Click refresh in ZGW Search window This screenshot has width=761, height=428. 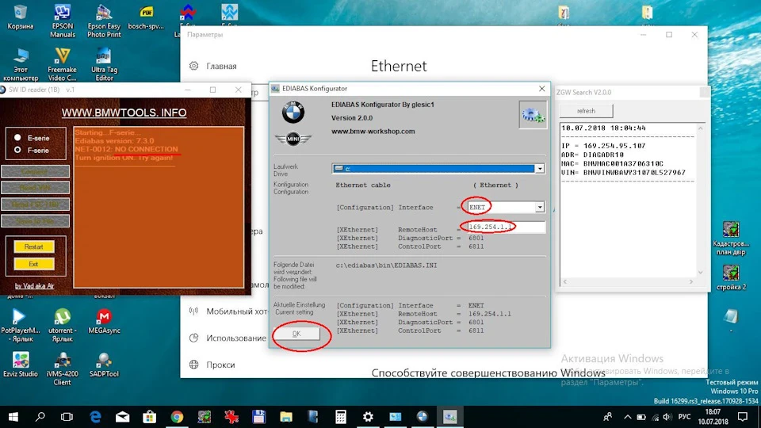(x=586, y=111)
